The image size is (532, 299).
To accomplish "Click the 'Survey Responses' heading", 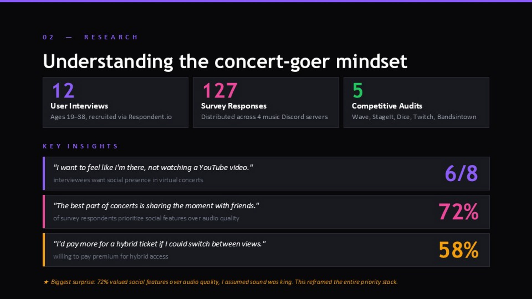I will [234, 106].
